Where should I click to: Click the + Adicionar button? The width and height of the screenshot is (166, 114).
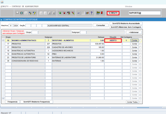point(134,32)
